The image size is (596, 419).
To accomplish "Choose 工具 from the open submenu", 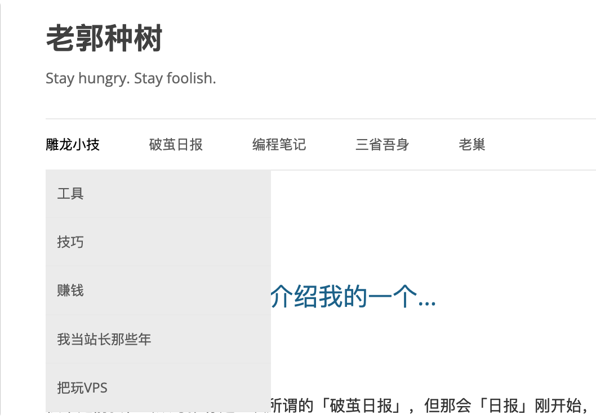I will 158,194.
